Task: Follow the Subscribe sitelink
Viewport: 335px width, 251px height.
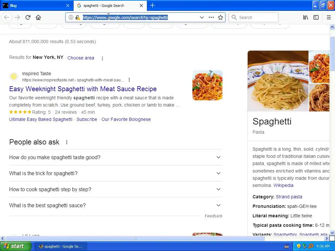Action: coord(87,119)
